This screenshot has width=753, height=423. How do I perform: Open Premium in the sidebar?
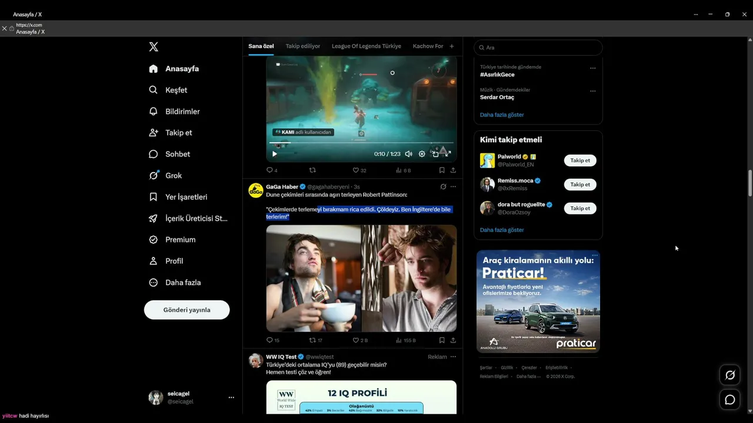[x=172, y=240]
